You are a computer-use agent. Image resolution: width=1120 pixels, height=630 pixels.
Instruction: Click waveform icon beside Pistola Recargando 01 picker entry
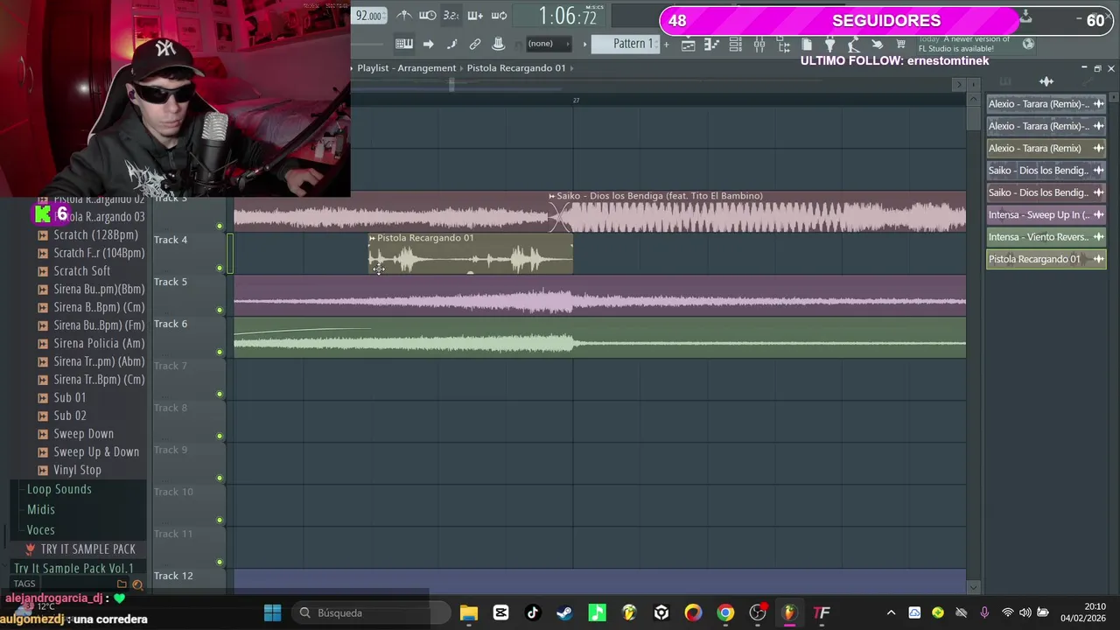1098,259
